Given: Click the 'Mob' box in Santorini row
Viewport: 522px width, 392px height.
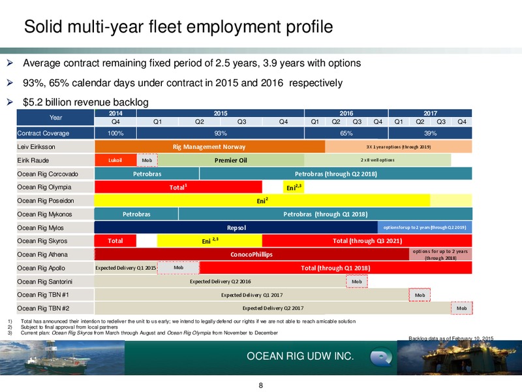Looking at the screenshot, I should [x=357, y=282].
